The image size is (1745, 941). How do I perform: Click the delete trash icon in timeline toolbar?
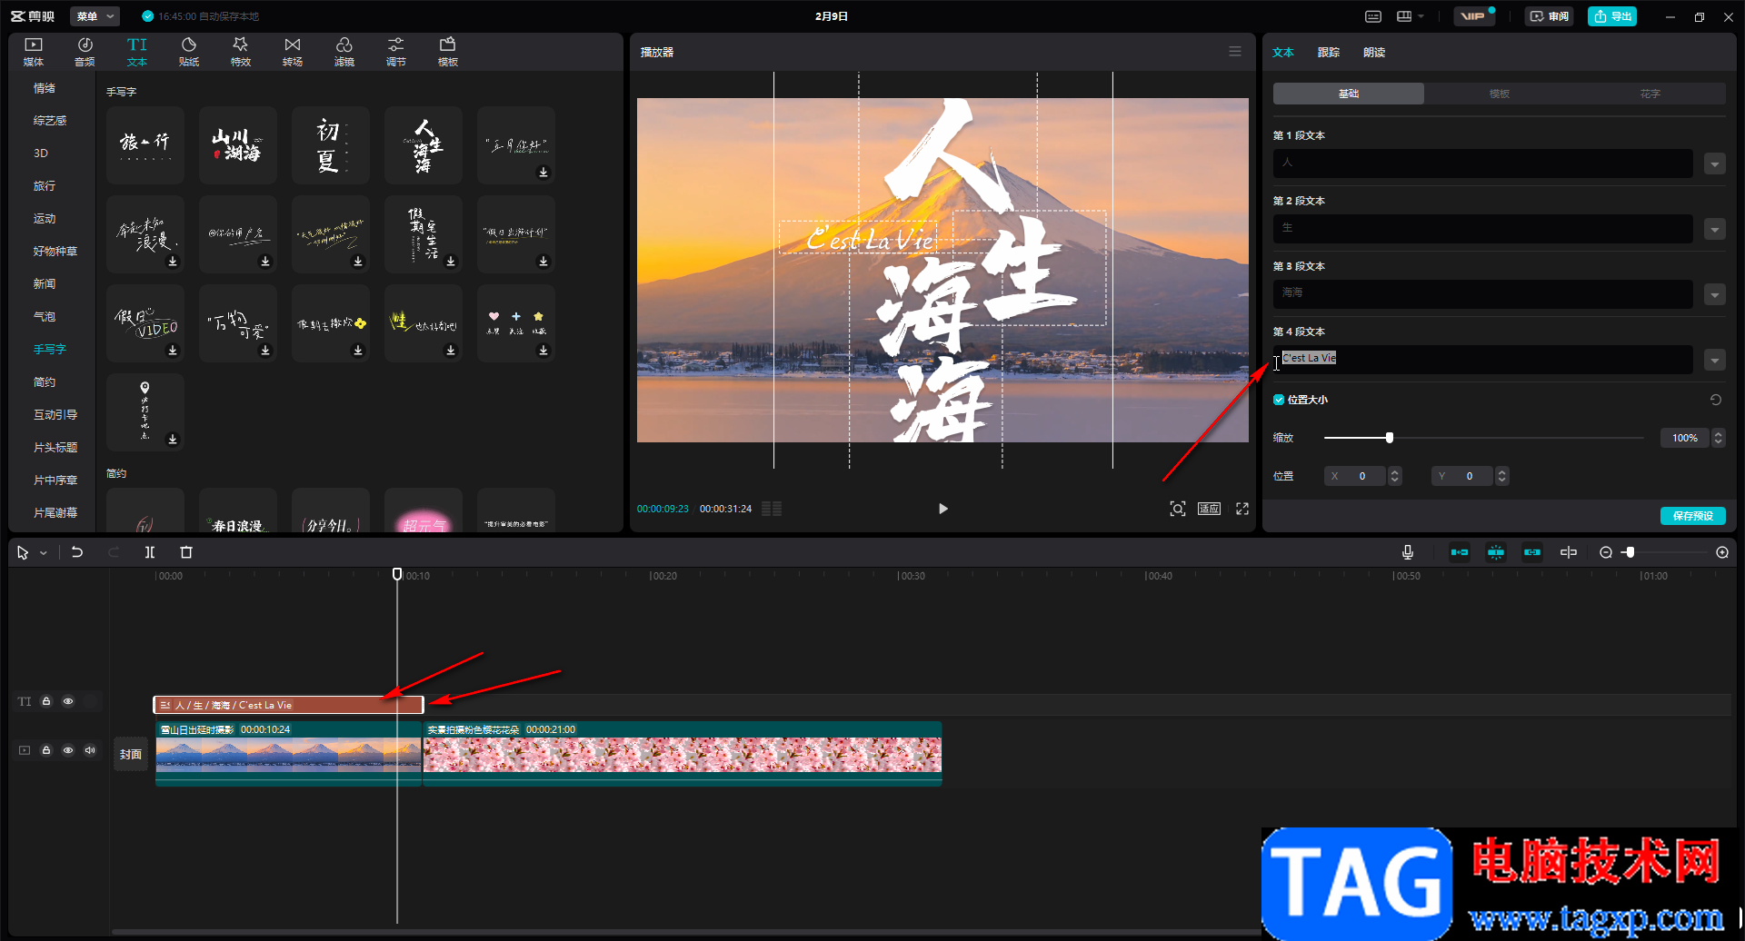click(x=186, y=552)
